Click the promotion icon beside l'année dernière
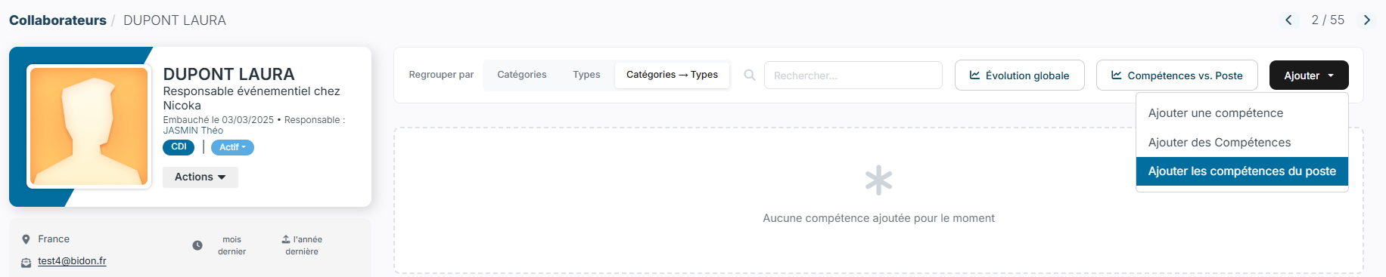The image size is (1386, 277). coord(286,239)
